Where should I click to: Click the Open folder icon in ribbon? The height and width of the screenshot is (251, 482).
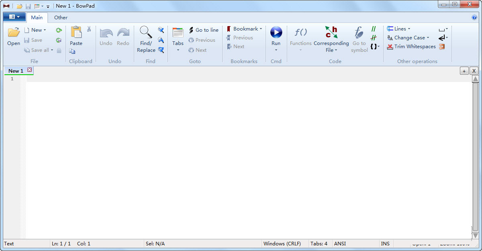coord(14,33)
